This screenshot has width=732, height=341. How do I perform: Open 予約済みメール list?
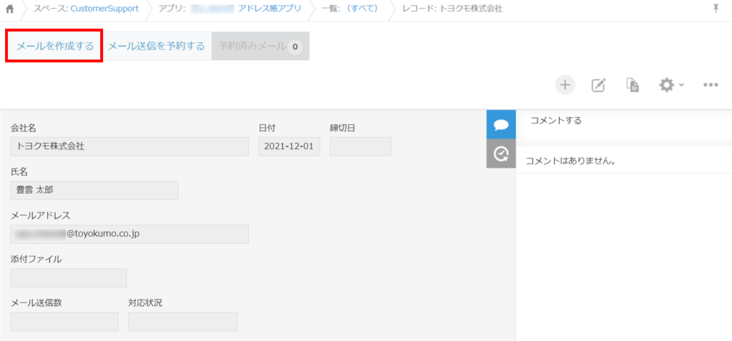(260, 46)
